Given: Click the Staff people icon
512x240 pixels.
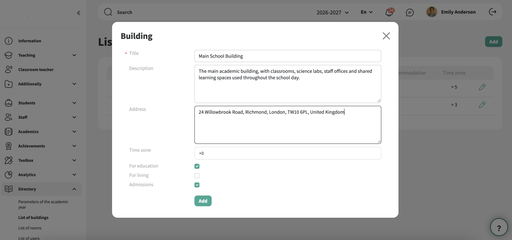Looking at the screenshot, I should (8, 117).
